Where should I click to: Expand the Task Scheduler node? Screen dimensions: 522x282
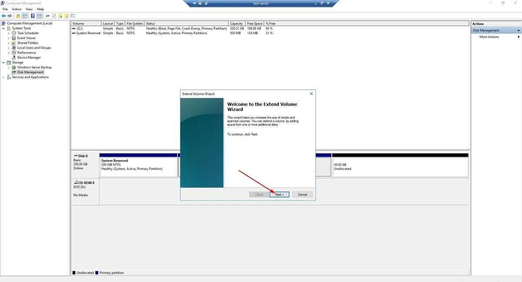click(x=9, y=33)
